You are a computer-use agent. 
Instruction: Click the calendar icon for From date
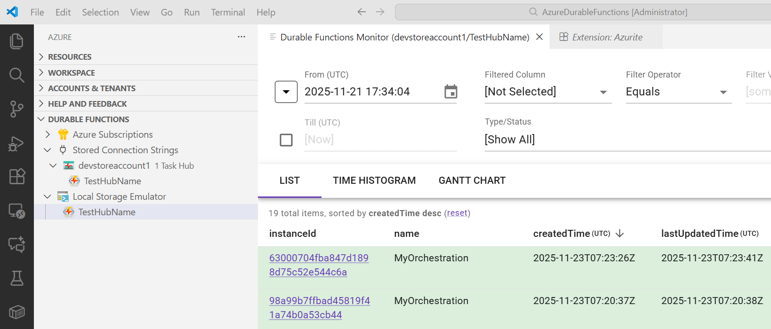click(450, 92)
